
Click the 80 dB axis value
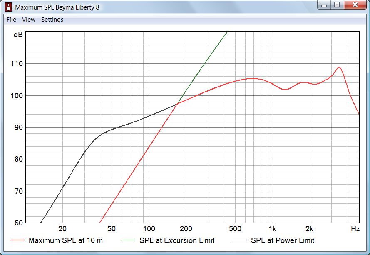click(x=18, y=159)
